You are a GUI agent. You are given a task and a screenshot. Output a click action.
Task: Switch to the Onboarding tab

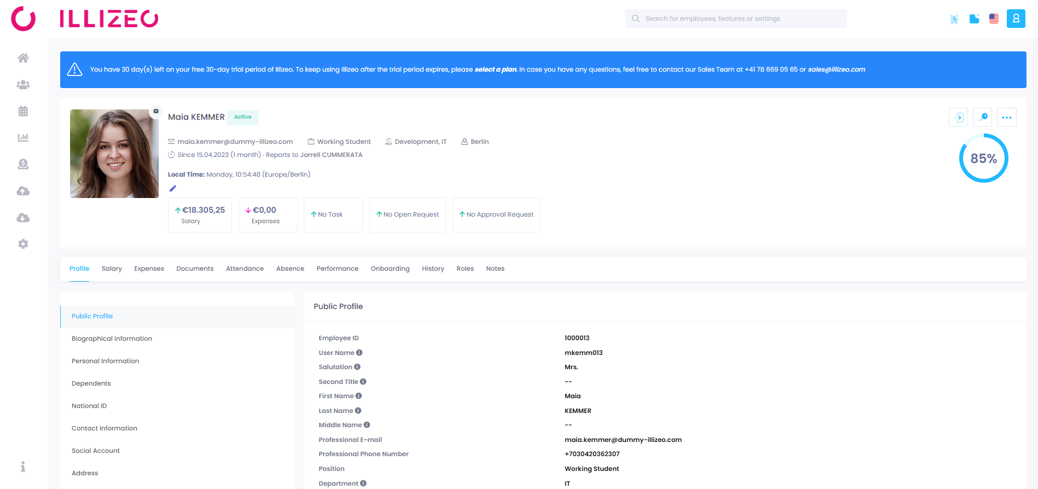click(390, 269)
